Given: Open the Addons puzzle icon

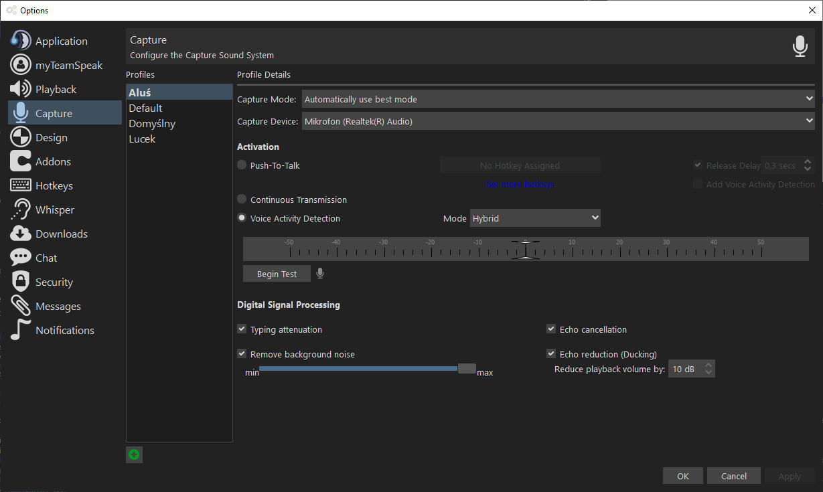Looking at the screenshot, I should click(x=21, y=161).
